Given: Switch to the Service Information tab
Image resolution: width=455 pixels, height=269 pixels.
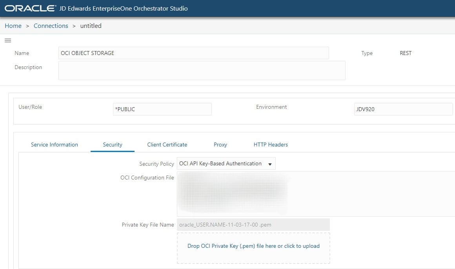Looking at the screenshot, I should pos(54,145).
